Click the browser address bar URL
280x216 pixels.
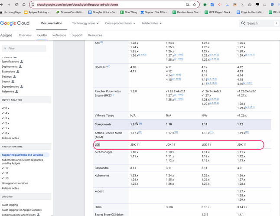78,5
